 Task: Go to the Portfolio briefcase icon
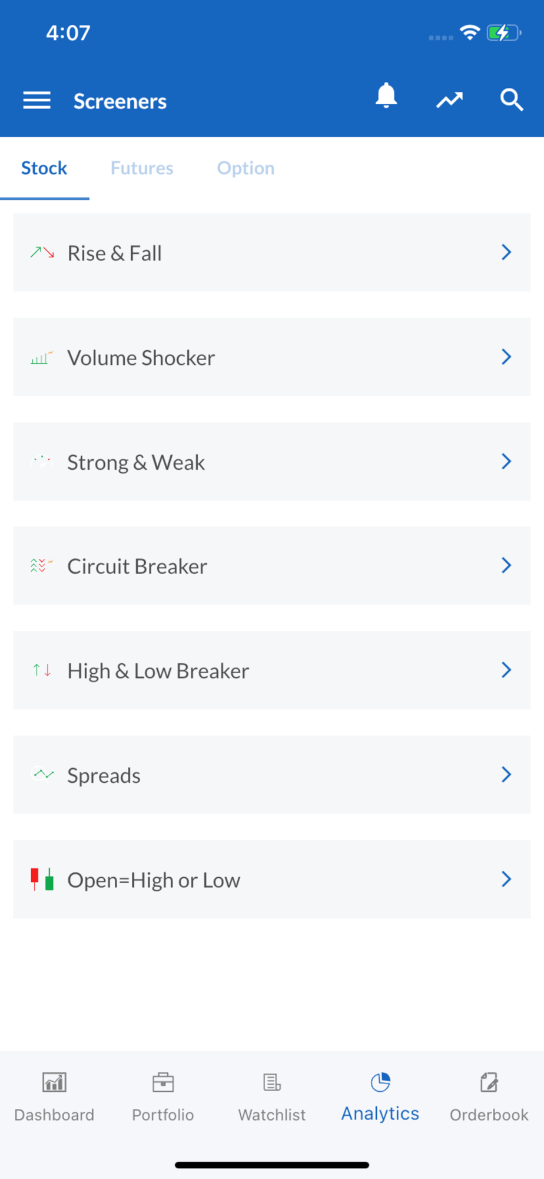coord(163,1083)
